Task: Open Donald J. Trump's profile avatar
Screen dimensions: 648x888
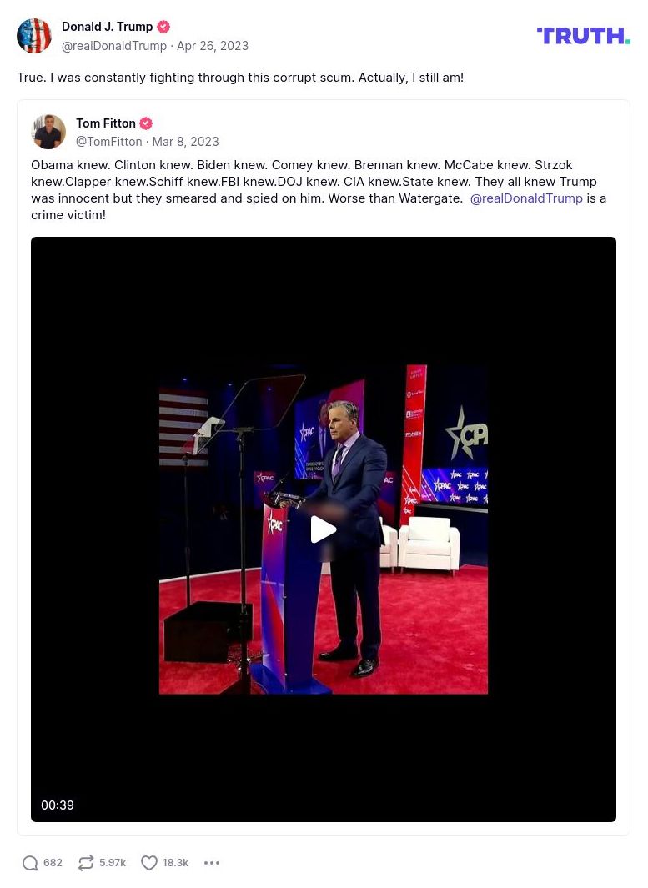Action: [x=34, y=36]
